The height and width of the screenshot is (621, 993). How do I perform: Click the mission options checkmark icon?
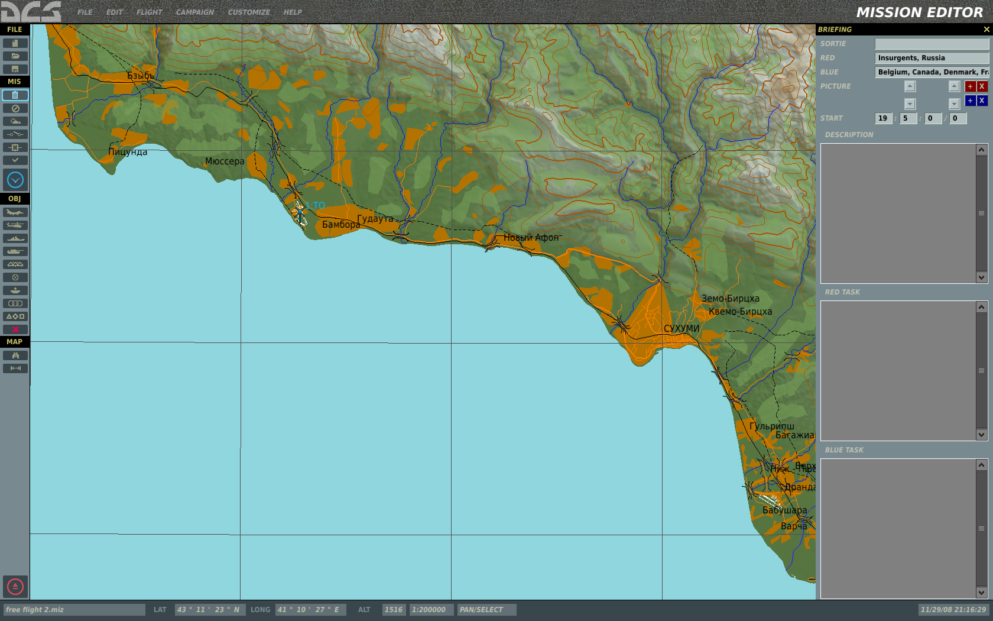15,160
